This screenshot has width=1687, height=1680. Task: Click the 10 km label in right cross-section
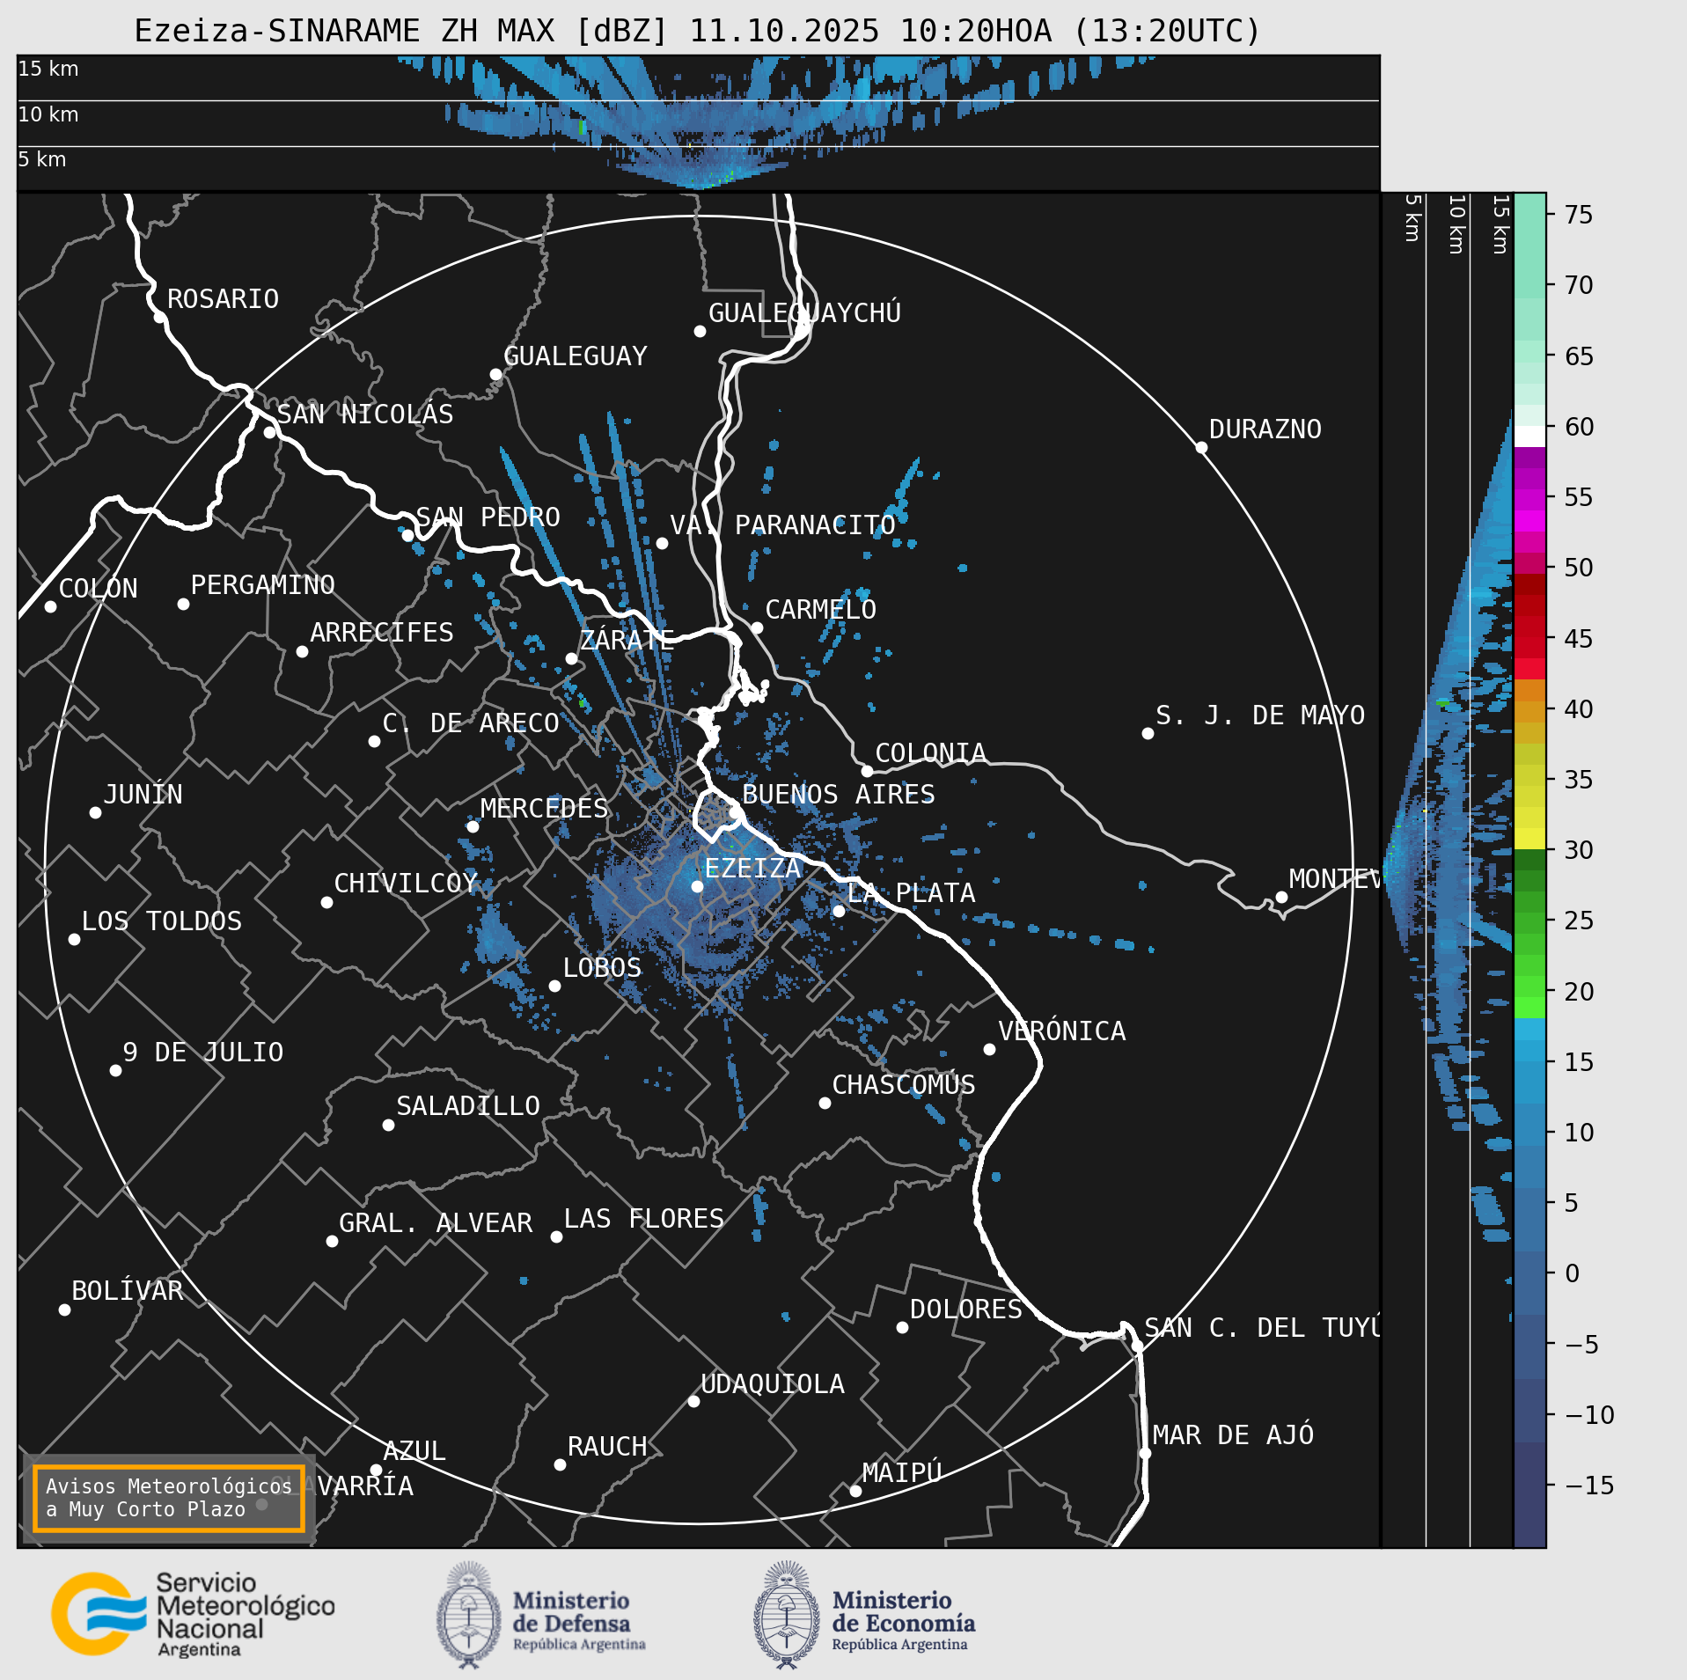(x=1456, y=224)
